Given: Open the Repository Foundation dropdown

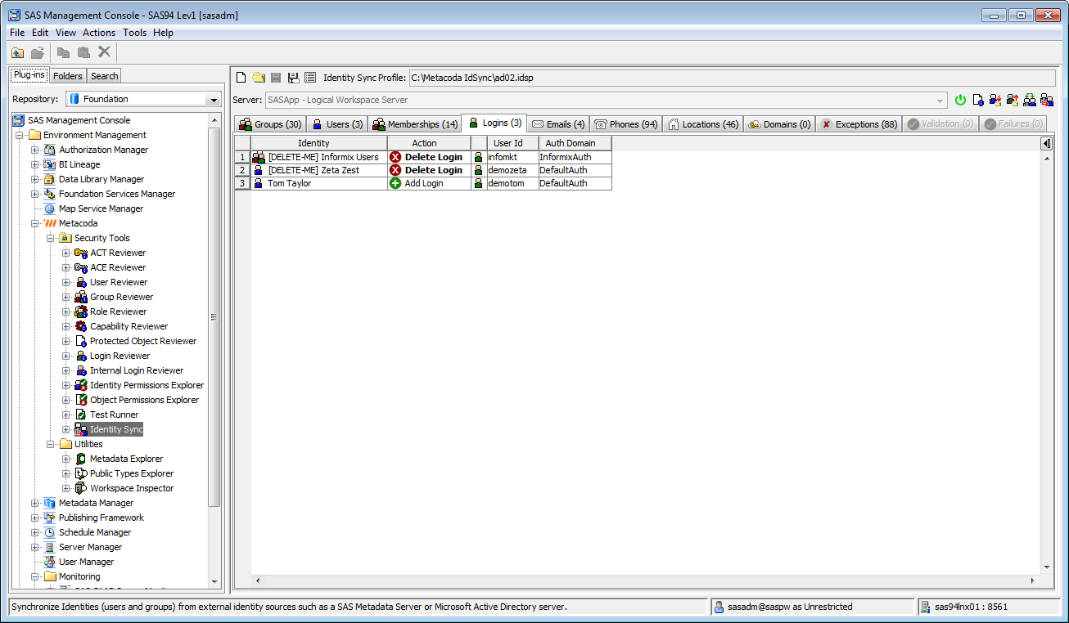Looking at the screenshot, I should (x=214, y=99).
